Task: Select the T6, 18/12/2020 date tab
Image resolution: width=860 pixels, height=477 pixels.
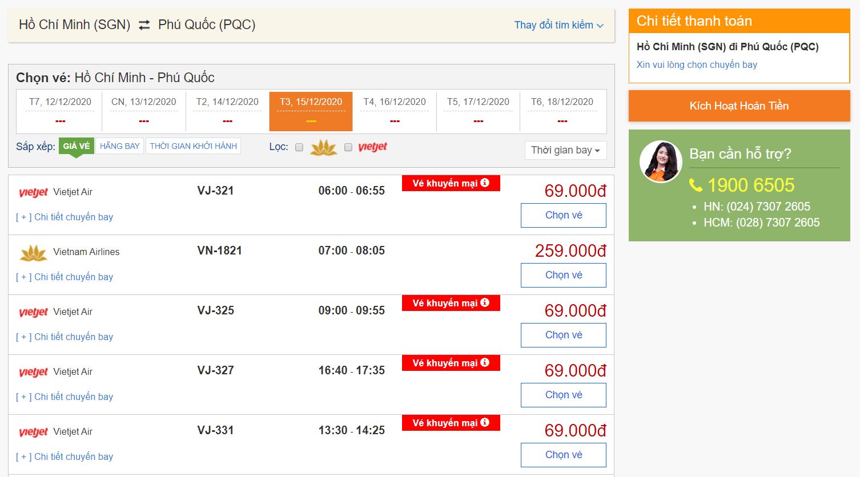Action: point(562,111)
